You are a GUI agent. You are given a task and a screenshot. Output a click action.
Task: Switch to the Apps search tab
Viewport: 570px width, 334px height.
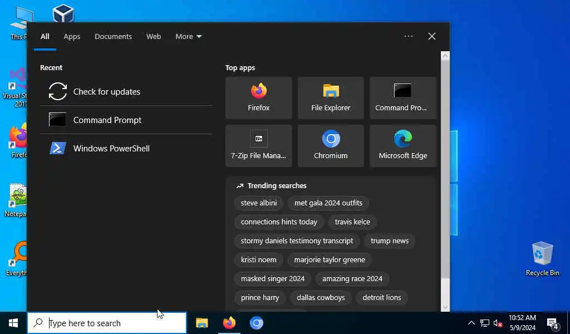72,37
